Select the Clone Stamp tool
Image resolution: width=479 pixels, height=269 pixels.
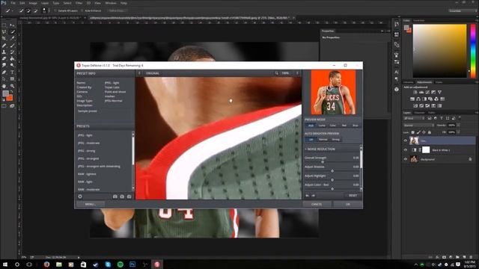click(x=4, y=52)
